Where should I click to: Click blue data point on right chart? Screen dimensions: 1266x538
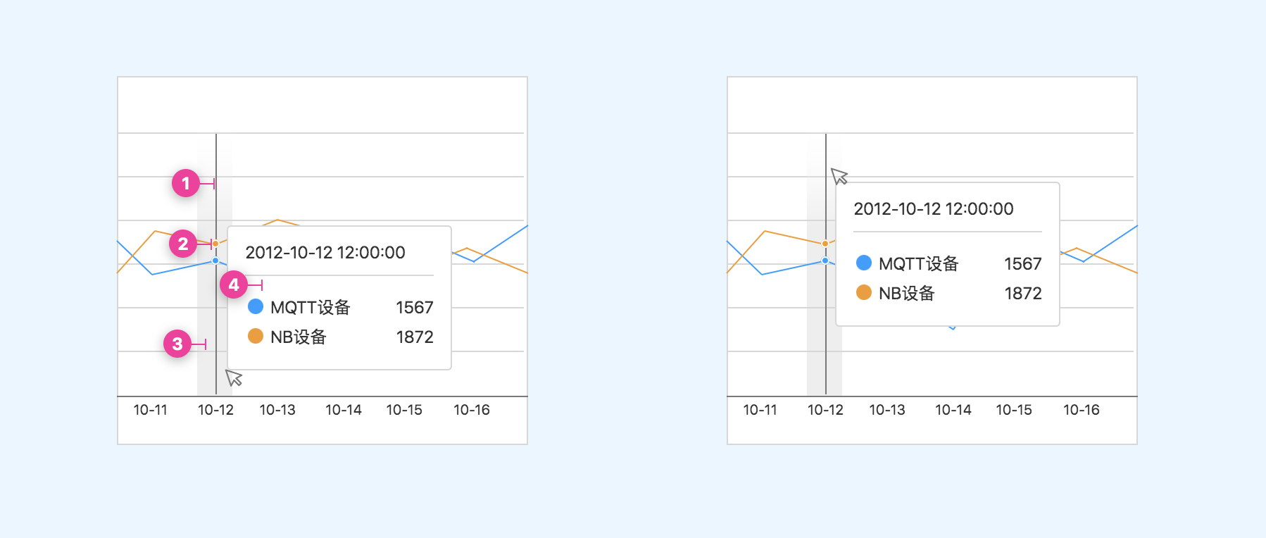pyautogui.click(x=825, y=261)
